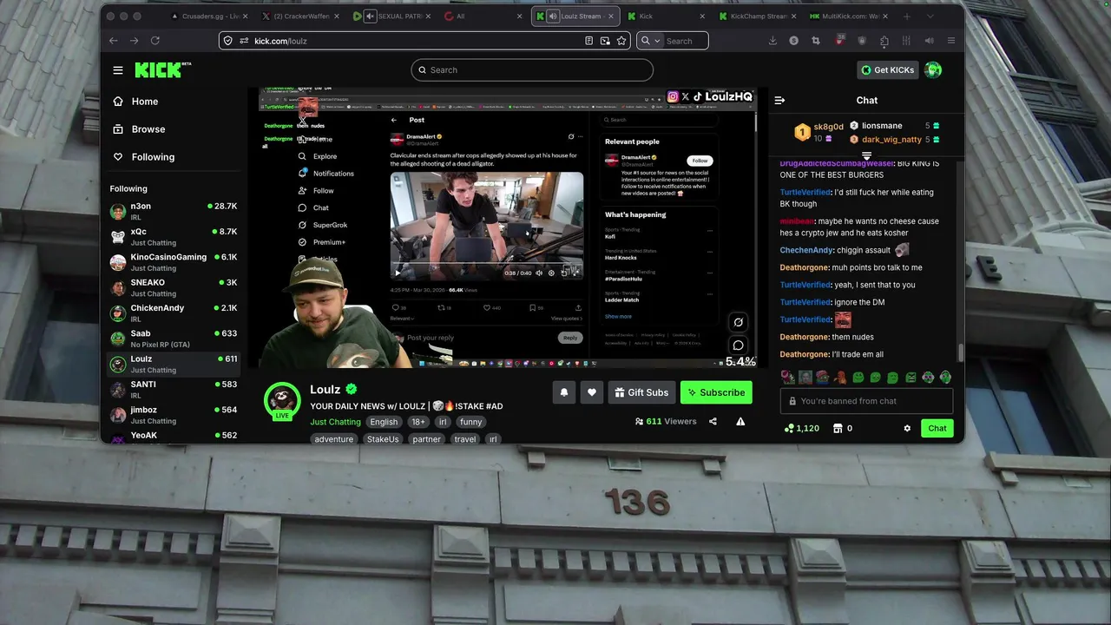Toggle follow with the heart button

592,392
